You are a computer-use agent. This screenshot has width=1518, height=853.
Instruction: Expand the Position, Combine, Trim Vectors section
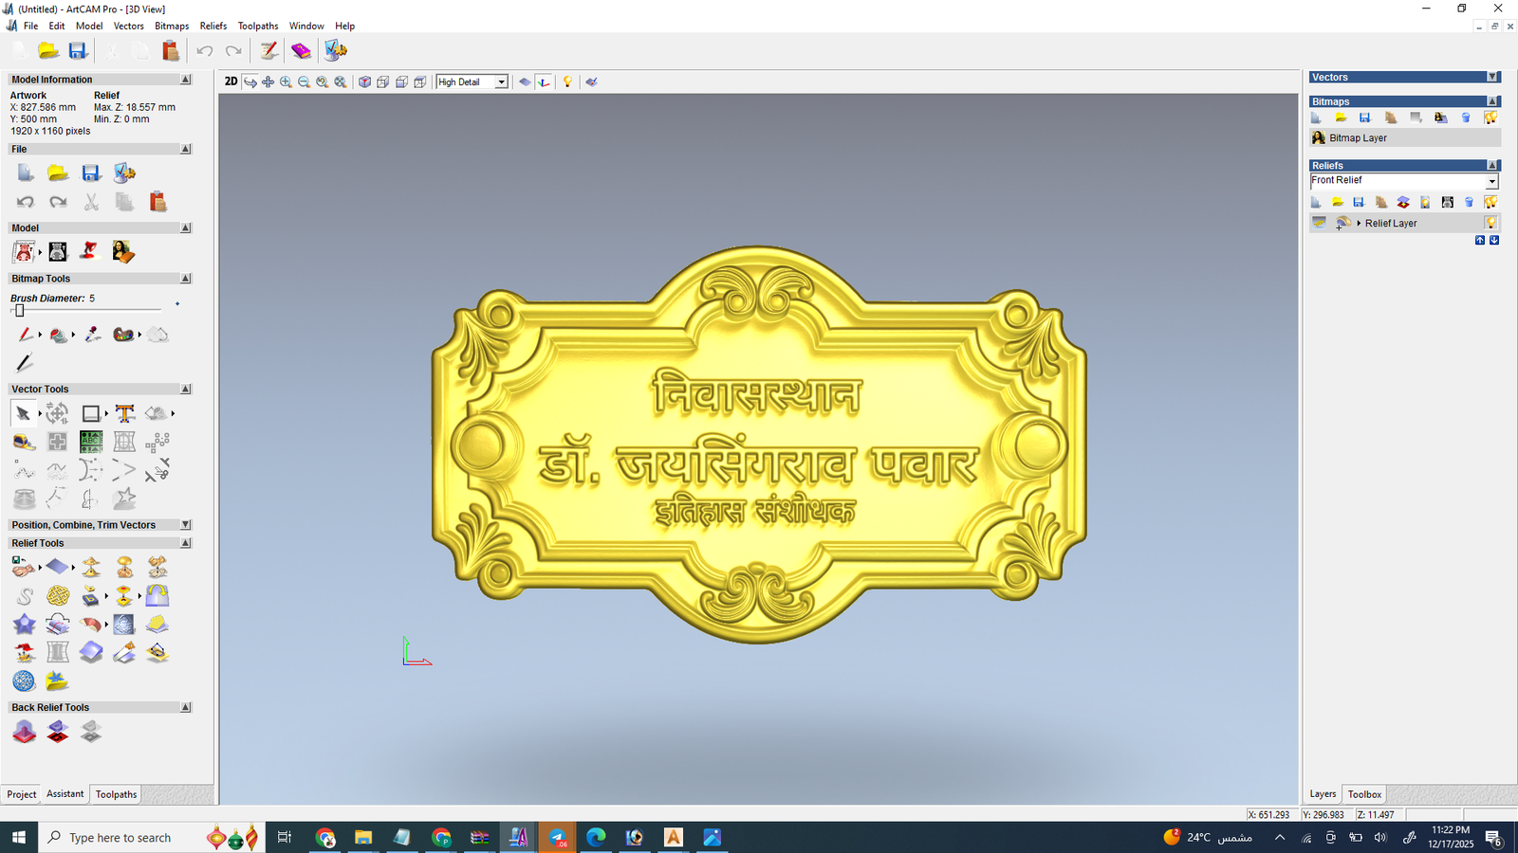(x=185, y=525)
